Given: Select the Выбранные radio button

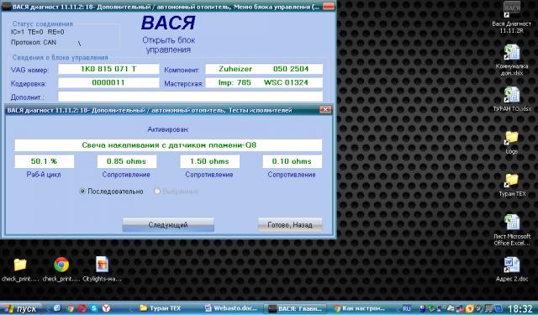Looking at the screenshot, I should [x=157, y=192].
